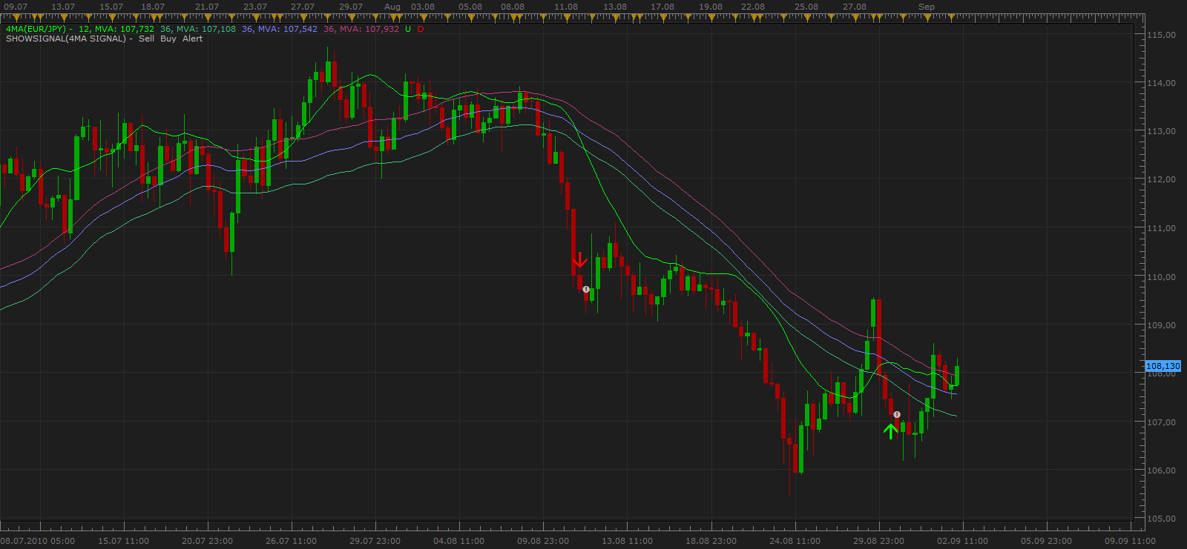This screenshot has height=549, width=1187.
Task: Select the '36, MVA: 107,542' legend value
Action: (280, 29)
